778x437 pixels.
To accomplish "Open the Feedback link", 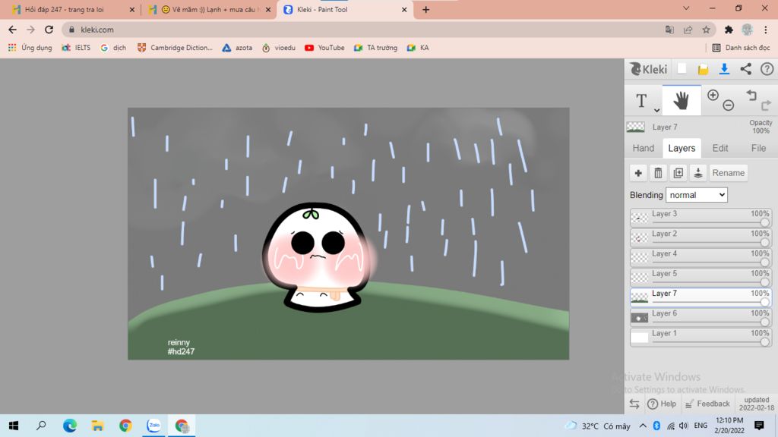I will pyautogui.click(x=707, y=404).
